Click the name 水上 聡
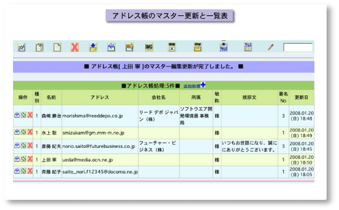Screen dimensions: 339x210 tap(49, 133)
